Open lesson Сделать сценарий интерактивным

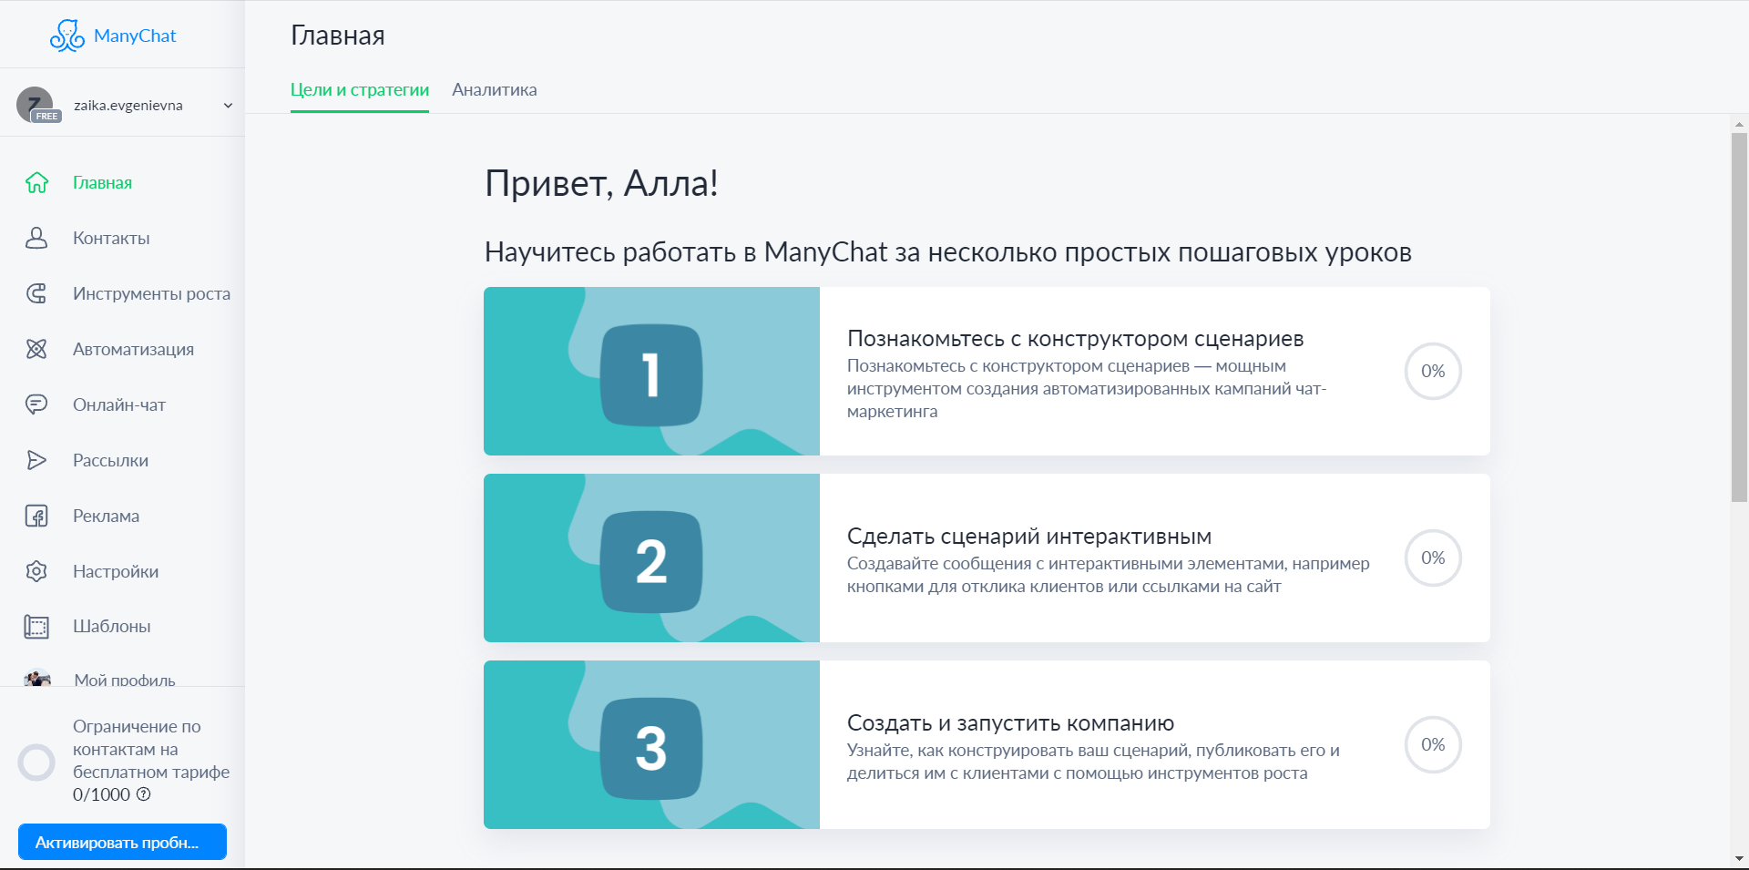[x=1029, y=537]
